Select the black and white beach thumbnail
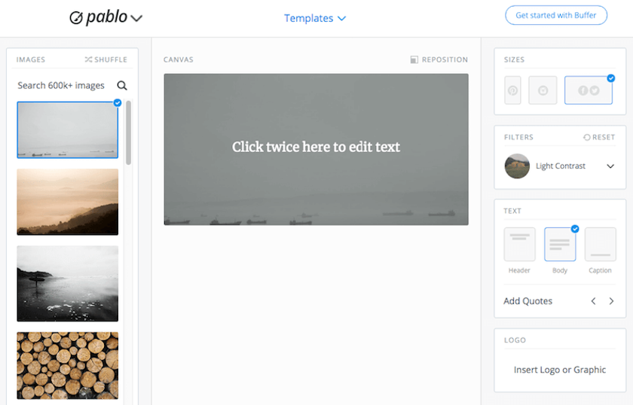Image resolution: width=633 pixels, height=405 pixels. coord(67,284)
